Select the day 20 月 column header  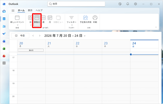(x=31, y=44)
